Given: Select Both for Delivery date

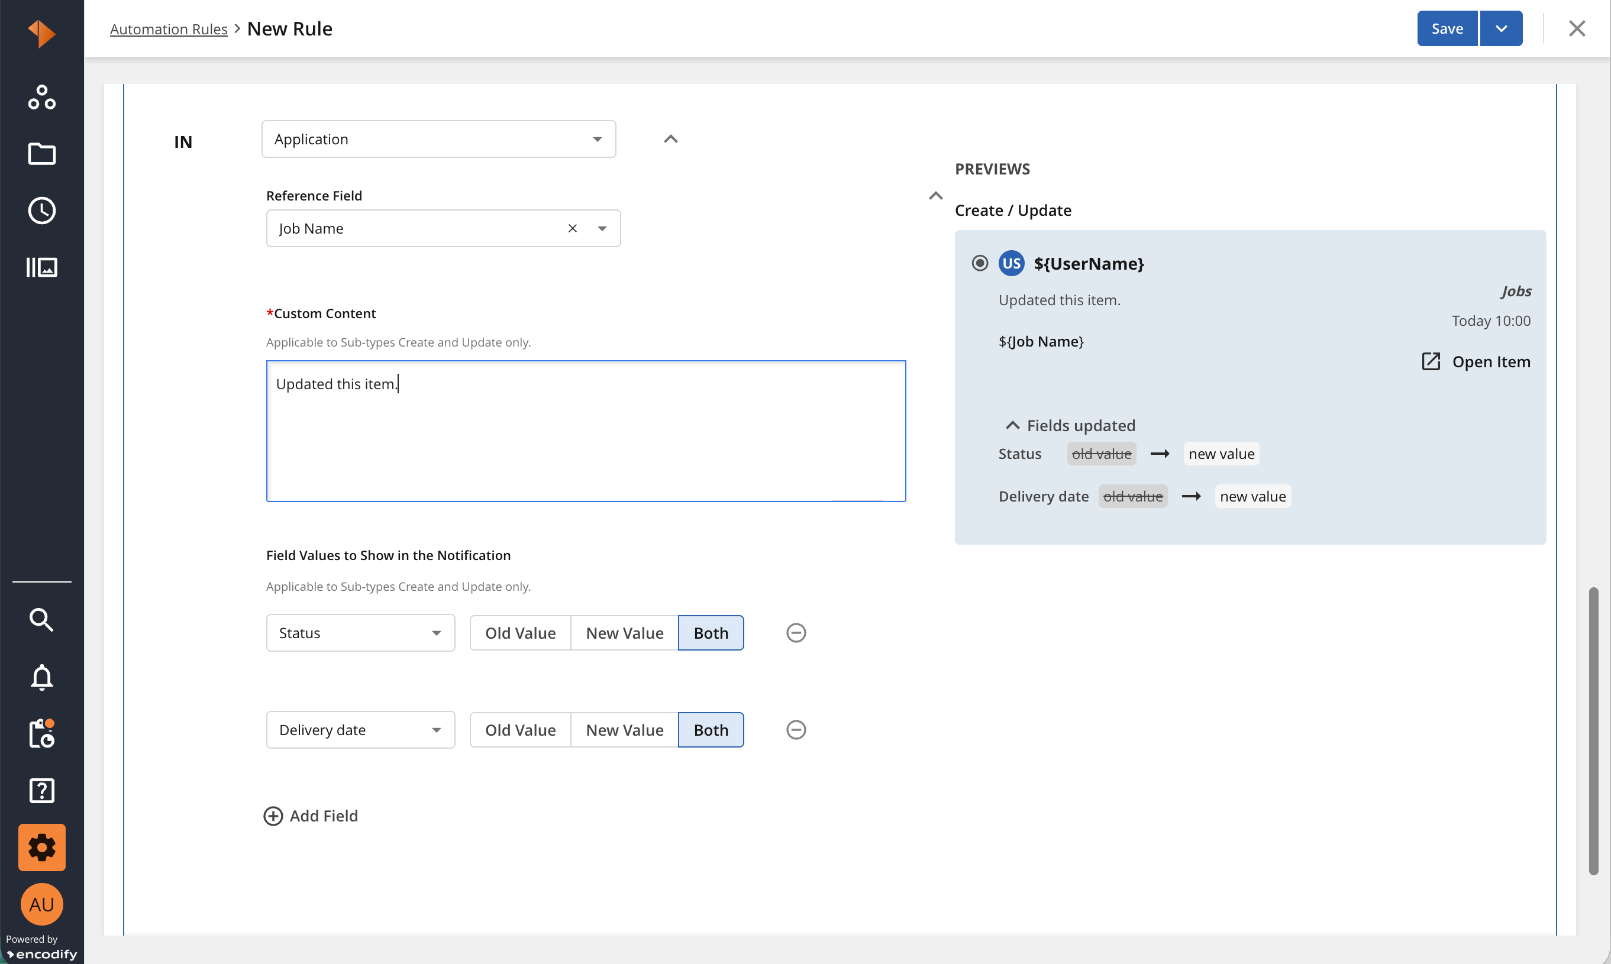Looking at the screenshot, I should pyautogui.click(x=711, y=730).
